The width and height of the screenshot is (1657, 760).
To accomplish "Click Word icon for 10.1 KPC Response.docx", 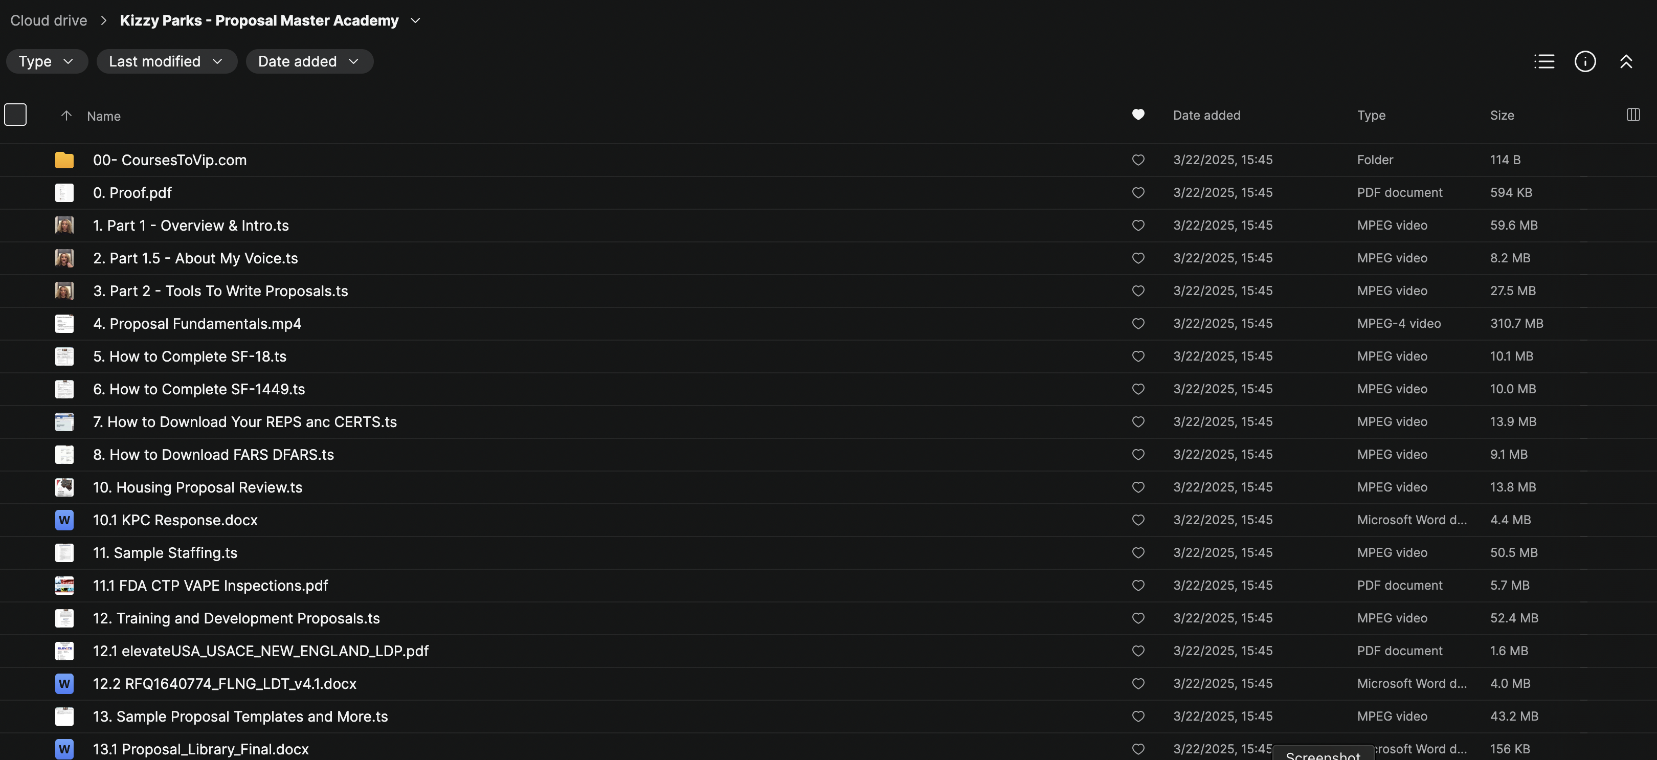I will 64,520.
